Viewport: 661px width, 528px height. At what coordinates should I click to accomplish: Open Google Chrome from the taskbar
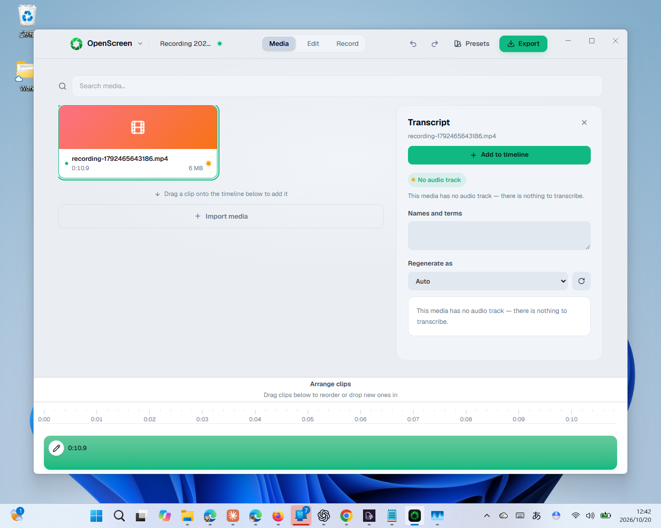(x=347, y=516)
